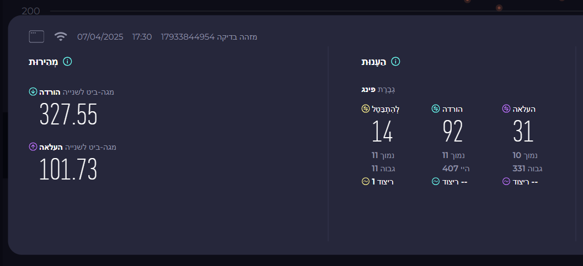Click the purple upload ping icon
Image resolution: width=583 pixels, height=266 pixels.
point(506,108)
